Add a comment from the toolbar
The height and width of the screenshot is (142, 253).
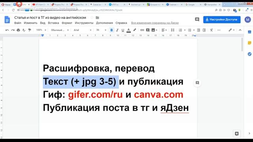(x=147, y=30)
